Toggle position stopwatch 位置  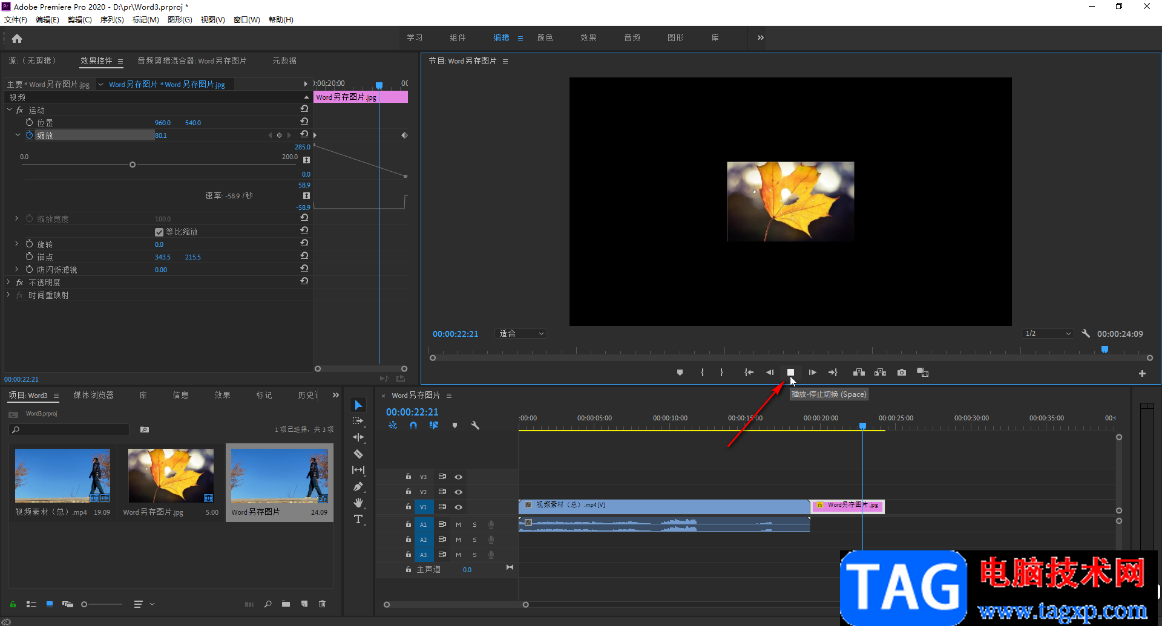point(29,122)
